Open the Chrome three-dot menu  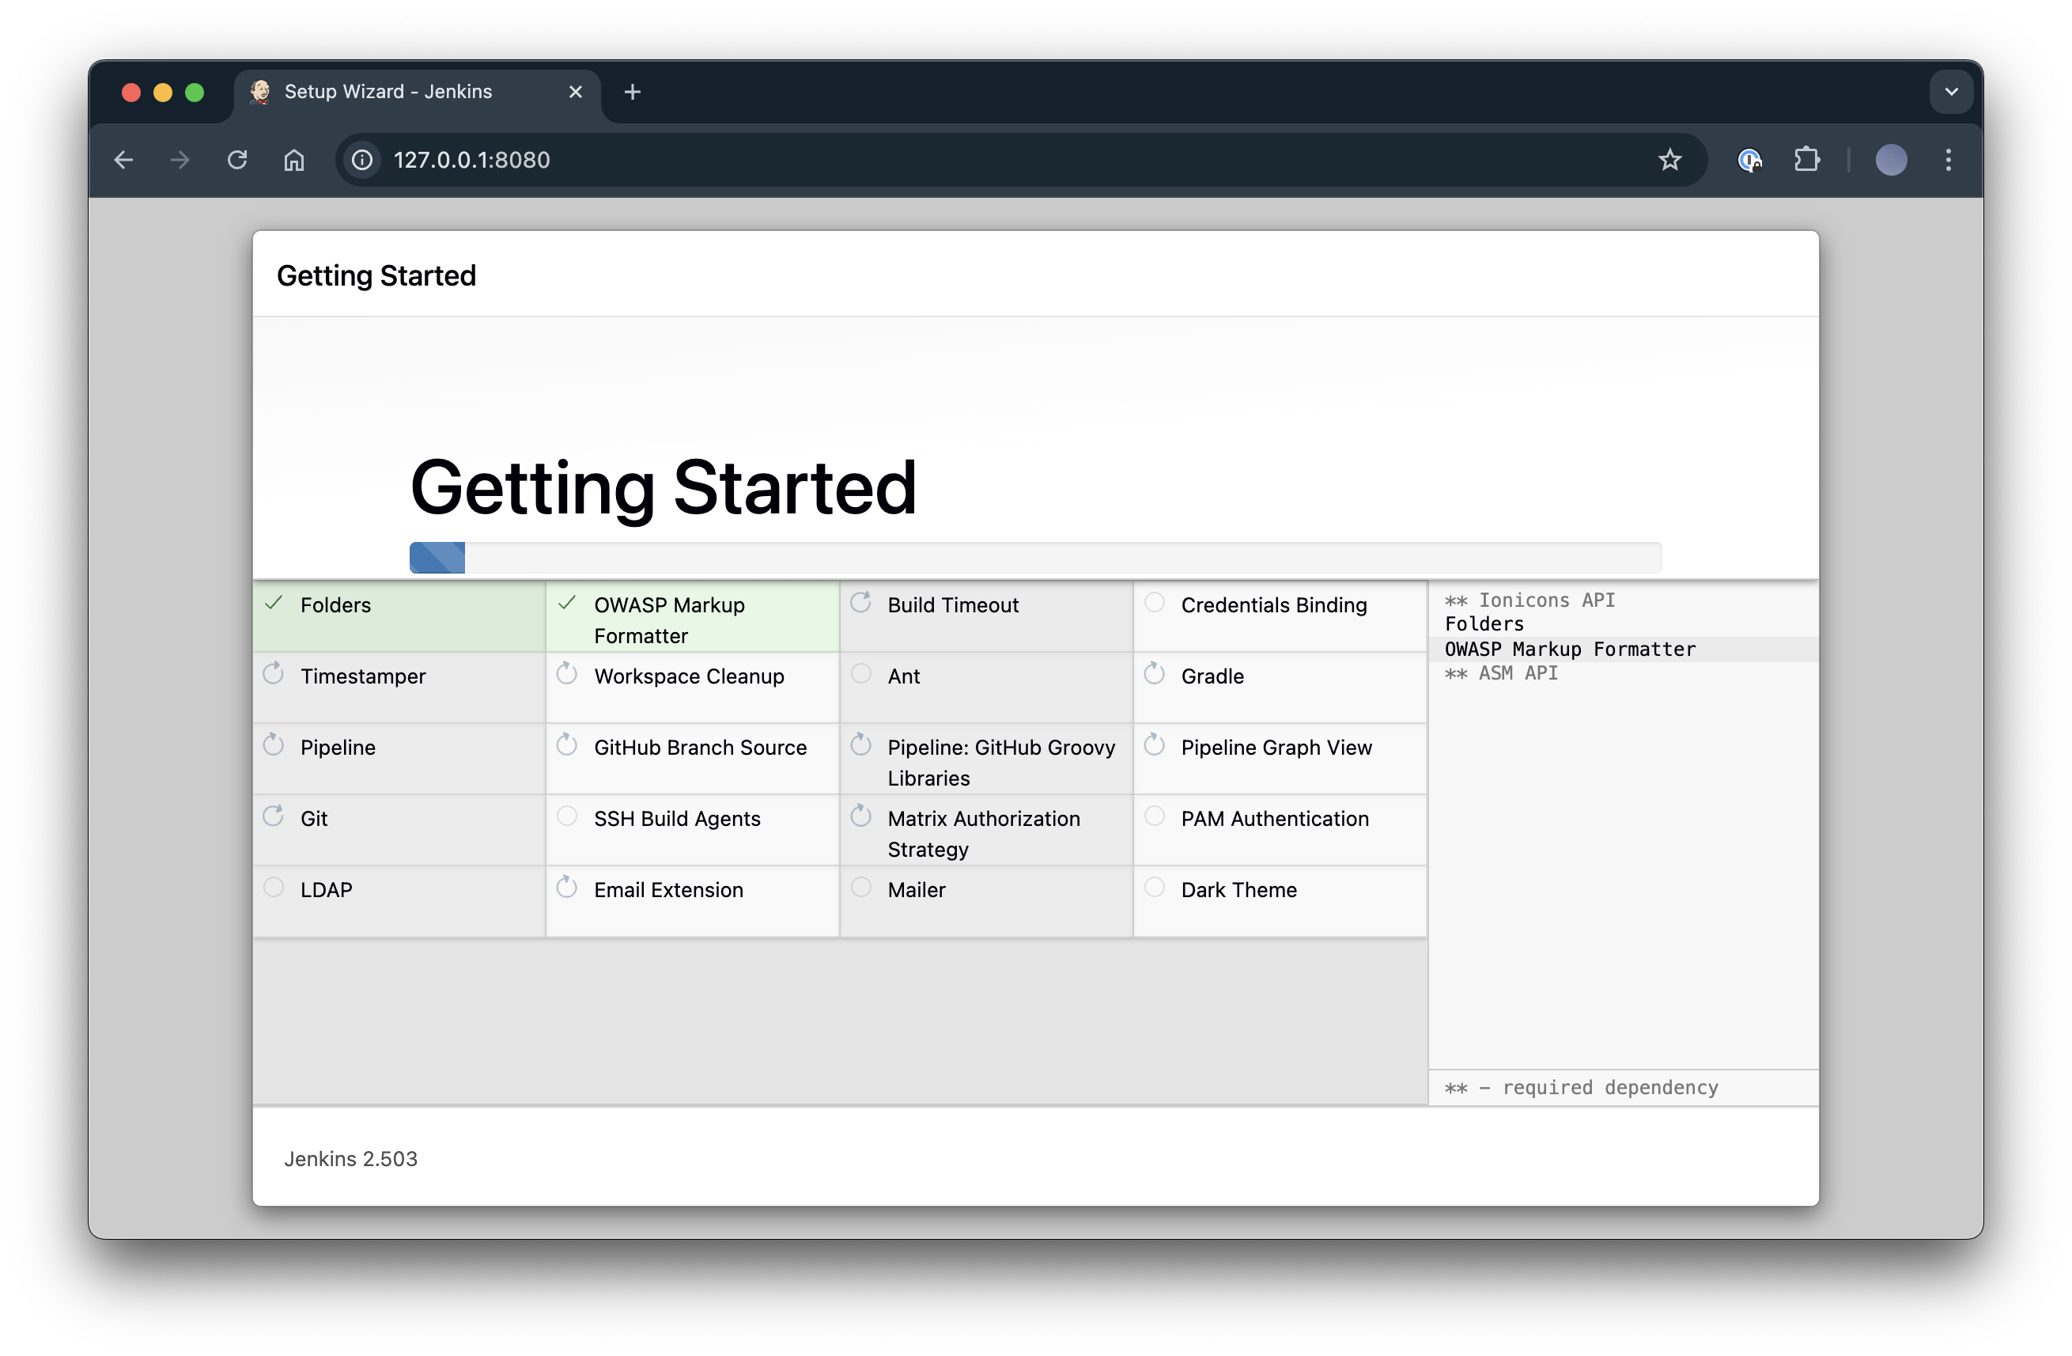(x=1948, y=161)
